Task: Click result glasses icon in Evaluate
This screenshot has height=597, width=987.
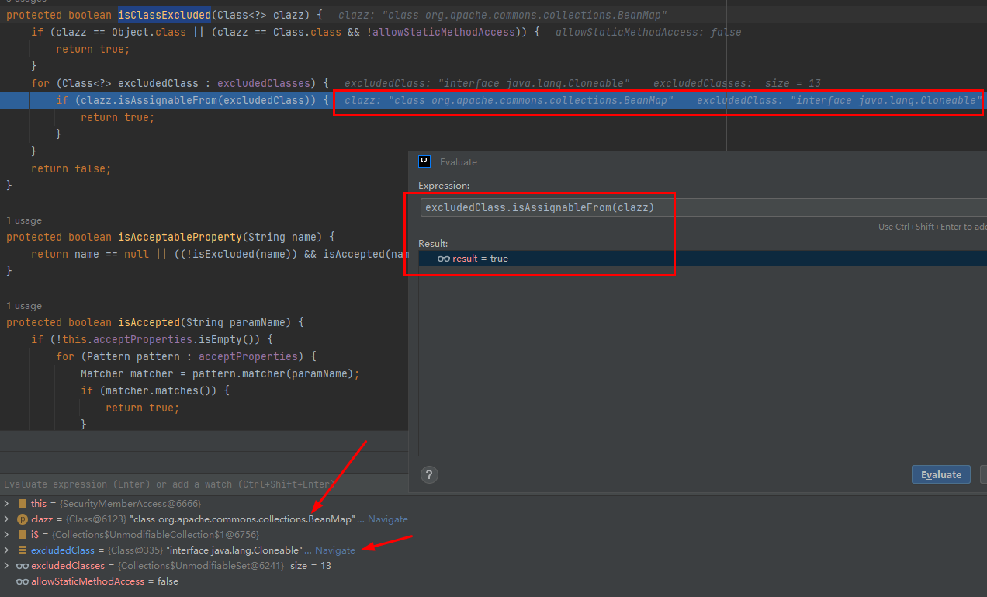Action: click(443, 259)
